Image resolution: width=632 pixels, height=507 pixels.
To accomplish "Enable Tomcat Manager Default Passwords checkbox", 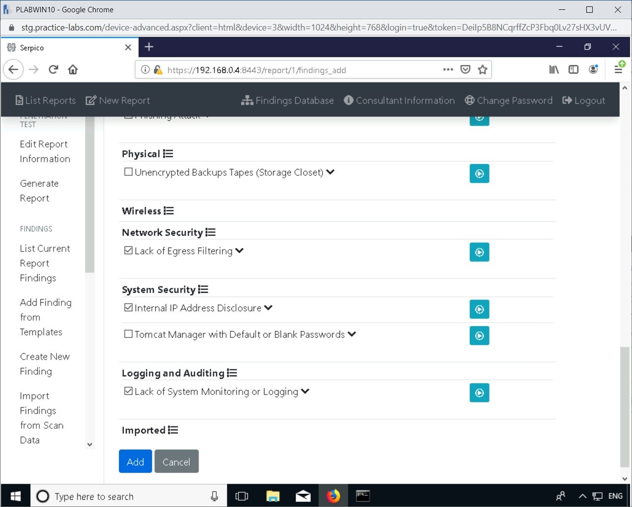I will pyautogui.click(x=128, y=334).
